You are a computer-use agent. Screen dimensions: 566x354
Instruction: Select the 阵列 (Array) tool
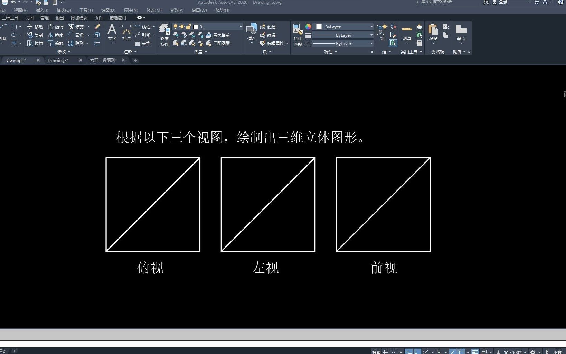(x=76, y=43)
